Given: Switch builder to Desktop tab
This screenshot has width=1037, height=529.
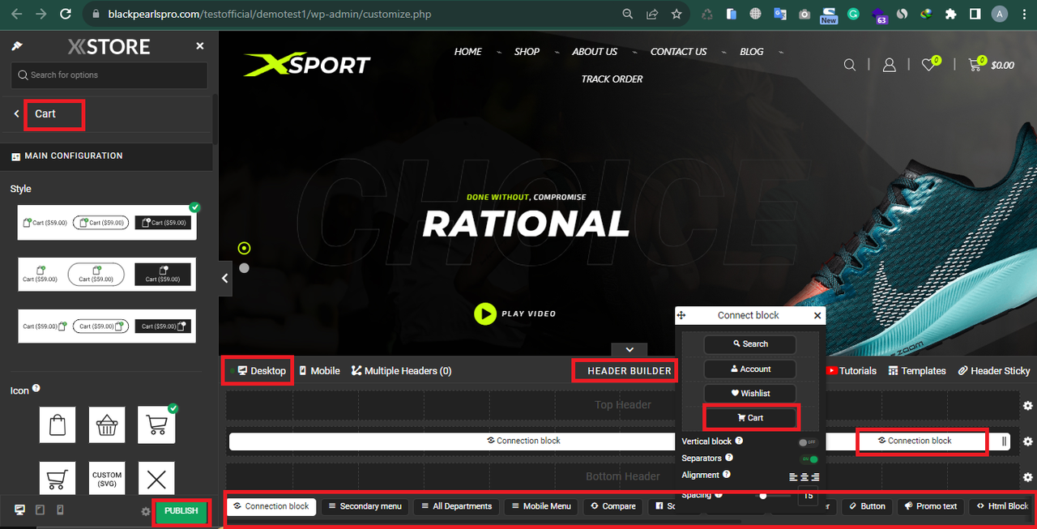Looking at the screenshot, I should click(x=262, y=370).
